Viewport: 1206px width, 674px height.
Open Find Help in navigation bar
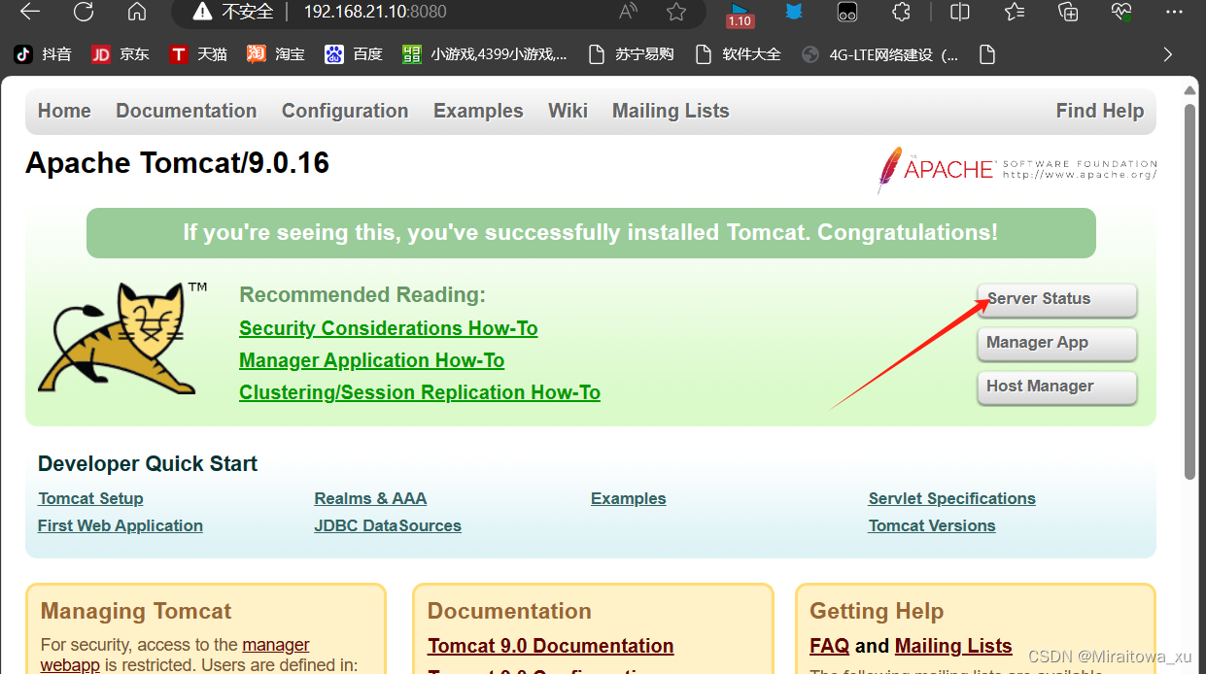point(1100,111)
